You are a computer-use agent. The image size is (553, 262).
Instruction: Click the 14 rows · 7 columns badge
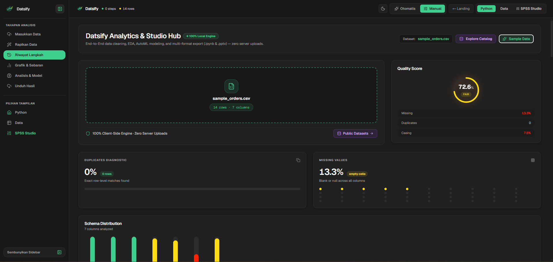[x=231, y=107]
